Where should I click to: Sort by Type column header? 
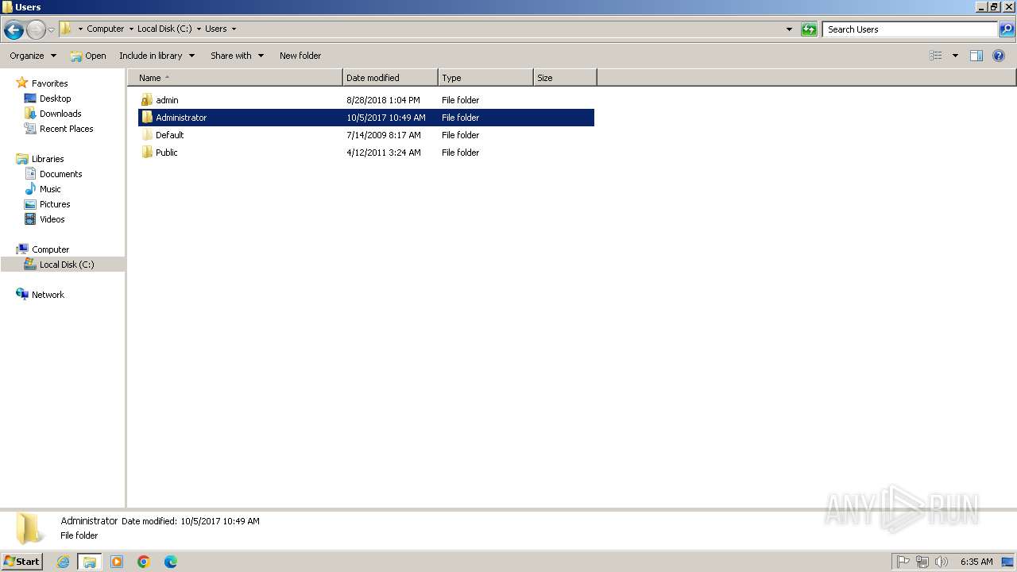click(485, 78)
